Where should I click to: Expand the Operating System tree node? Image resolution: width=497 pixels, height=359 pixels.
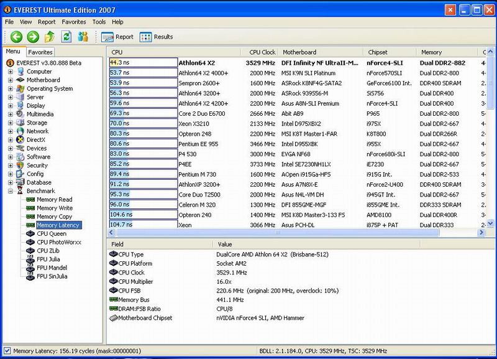[x=11, y=89]
